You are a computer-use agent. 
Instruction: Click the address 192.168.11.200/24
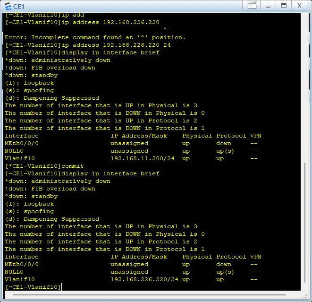(x=142, y=158)
